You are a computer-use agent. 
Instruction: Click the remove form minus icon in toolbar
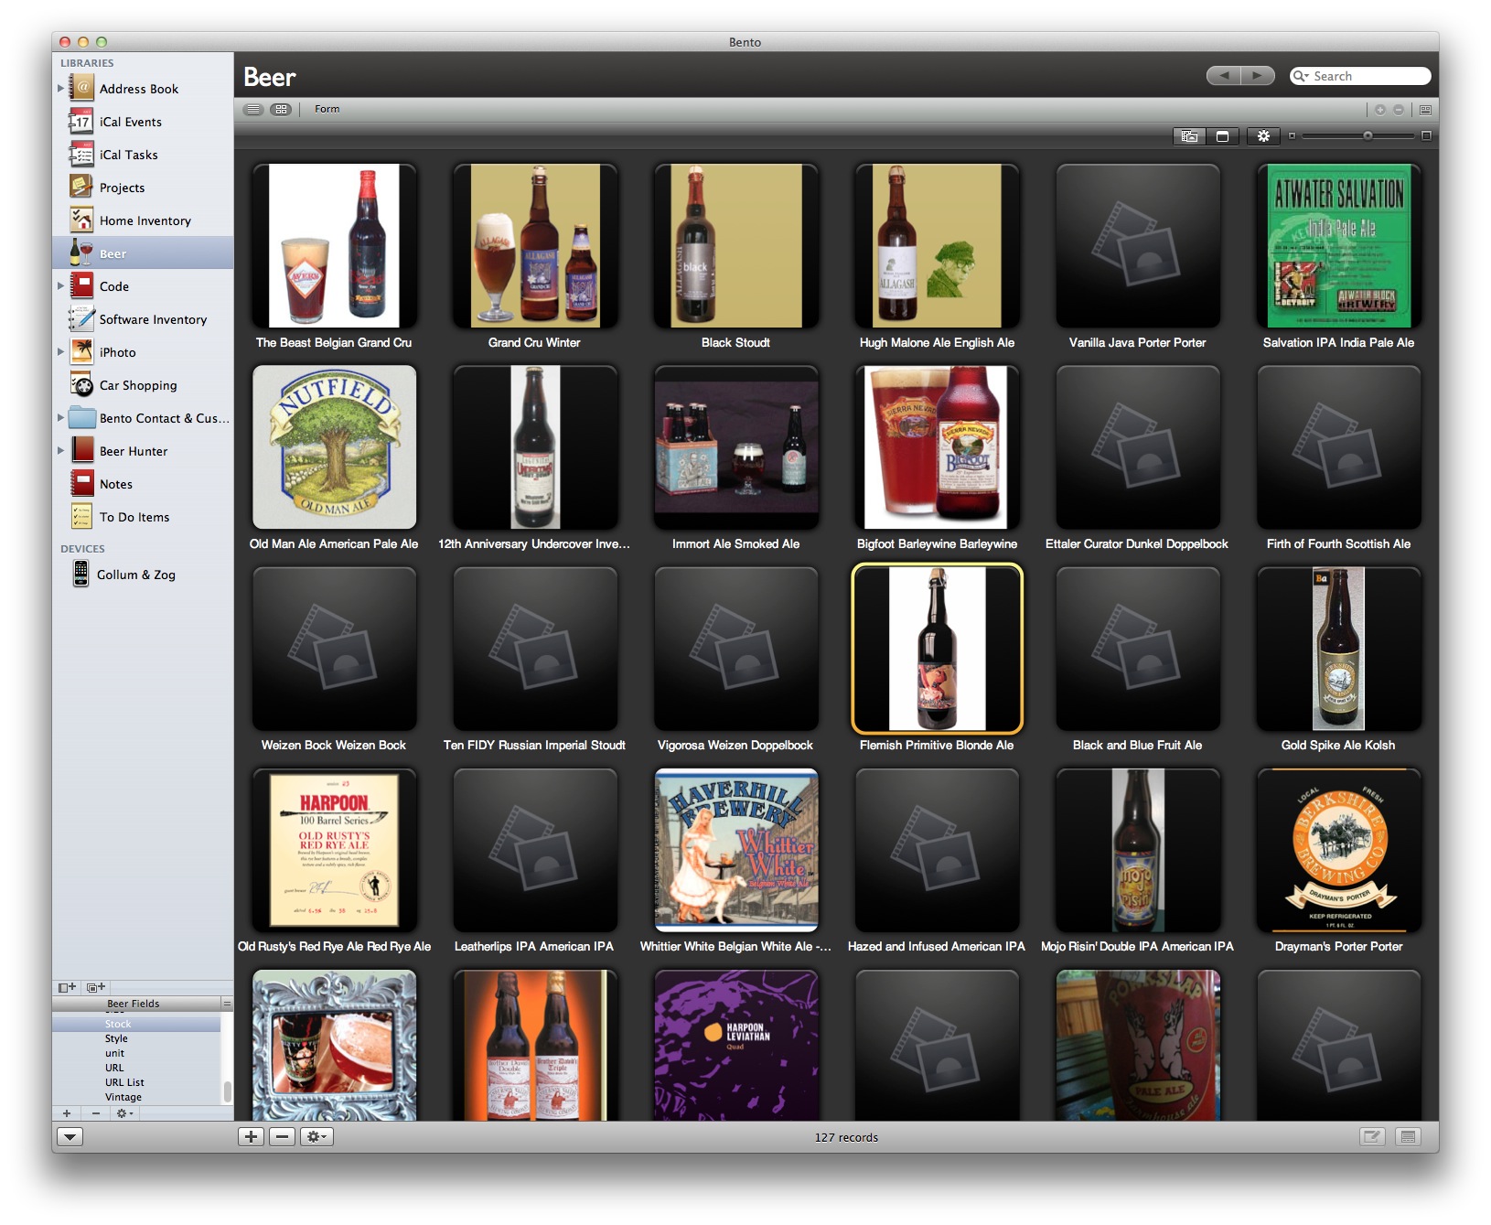(x=1399, y=110)
